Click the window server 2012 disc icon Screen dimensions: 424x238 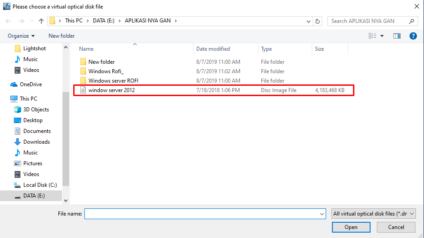coord(83,90)
